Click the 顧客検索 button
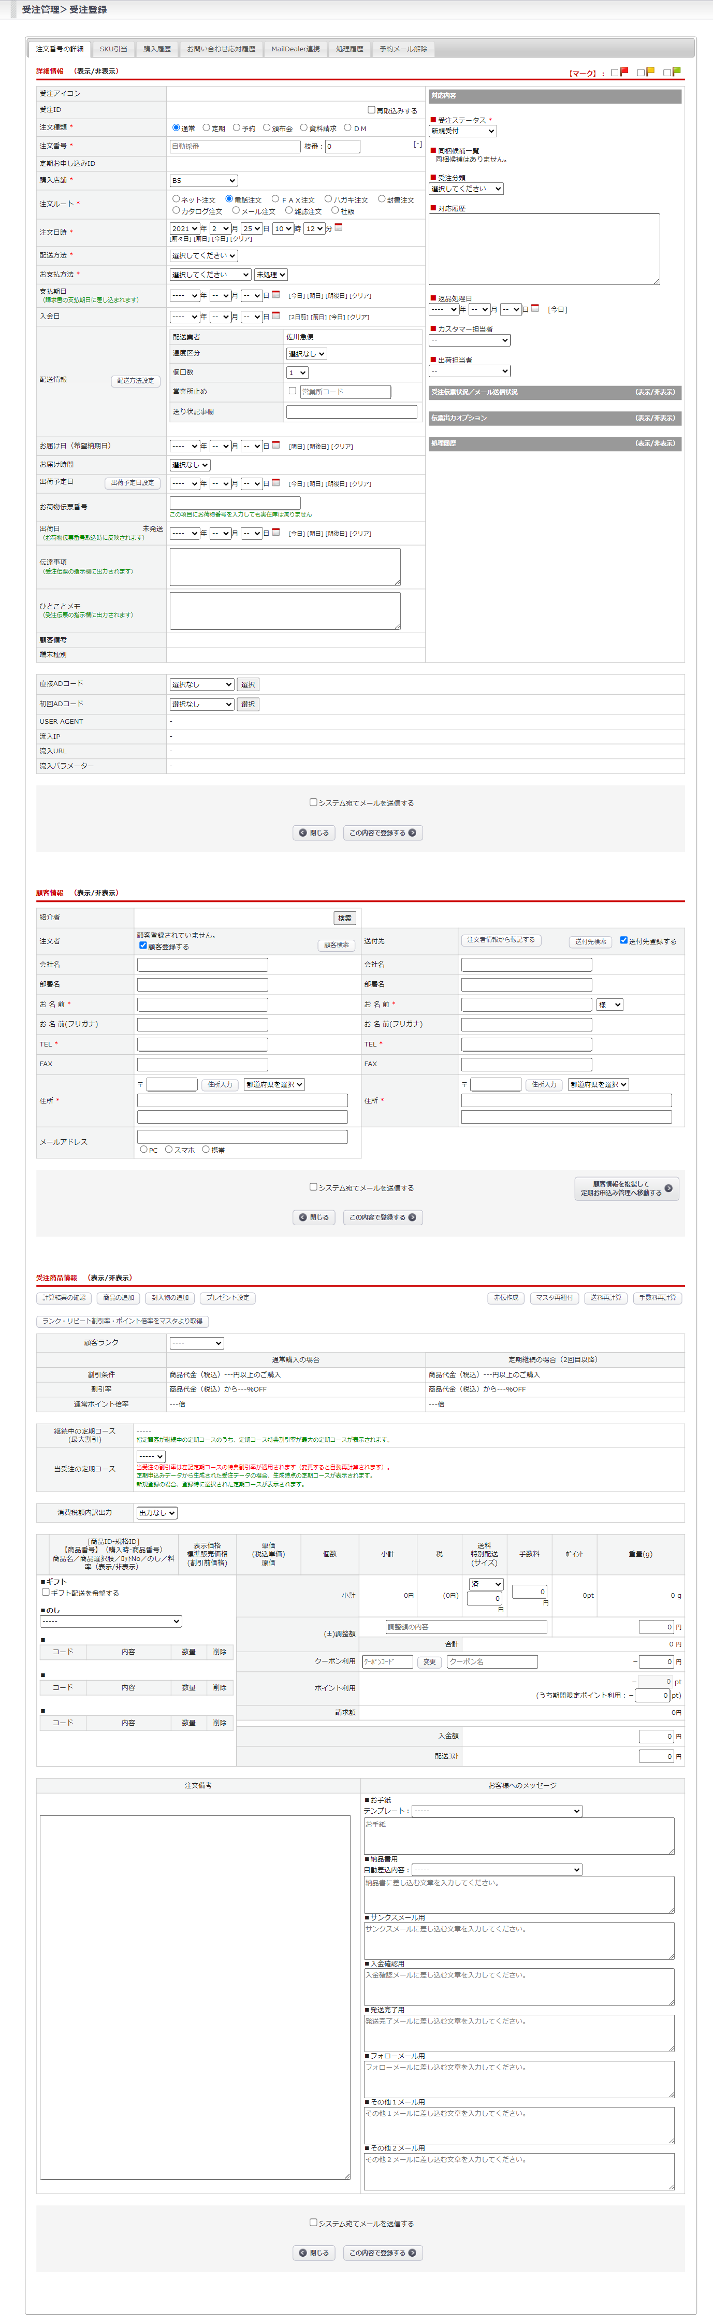 (336, 944)
